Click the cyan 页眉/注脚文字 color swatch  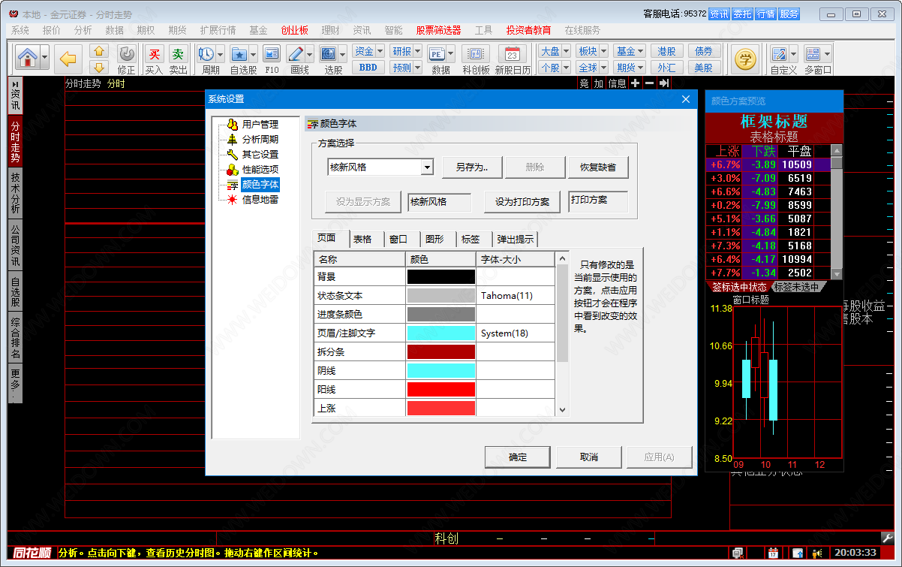click(x=441, y=333)
